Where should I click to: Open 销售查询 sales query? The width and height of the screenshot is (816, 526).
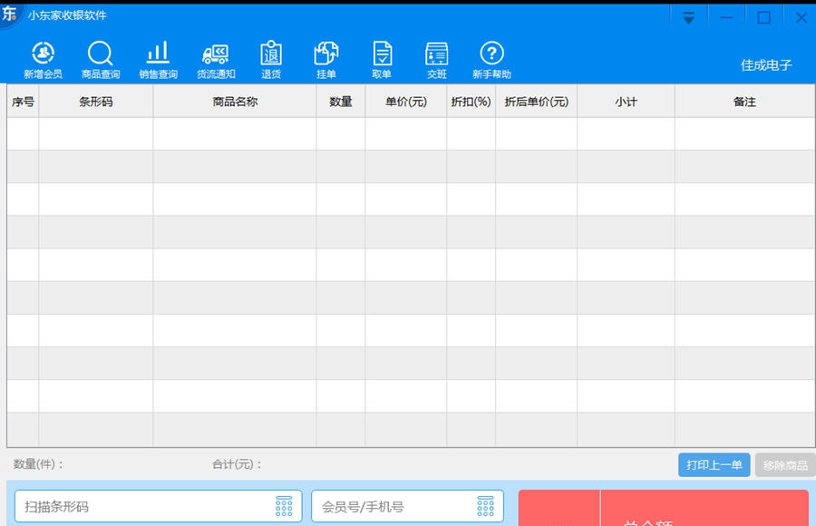click(158, 57)
